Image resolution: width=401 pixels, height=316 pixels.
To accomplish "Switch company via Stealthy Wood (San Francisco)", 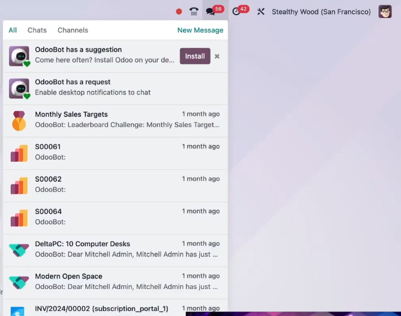I will [321, 12].
